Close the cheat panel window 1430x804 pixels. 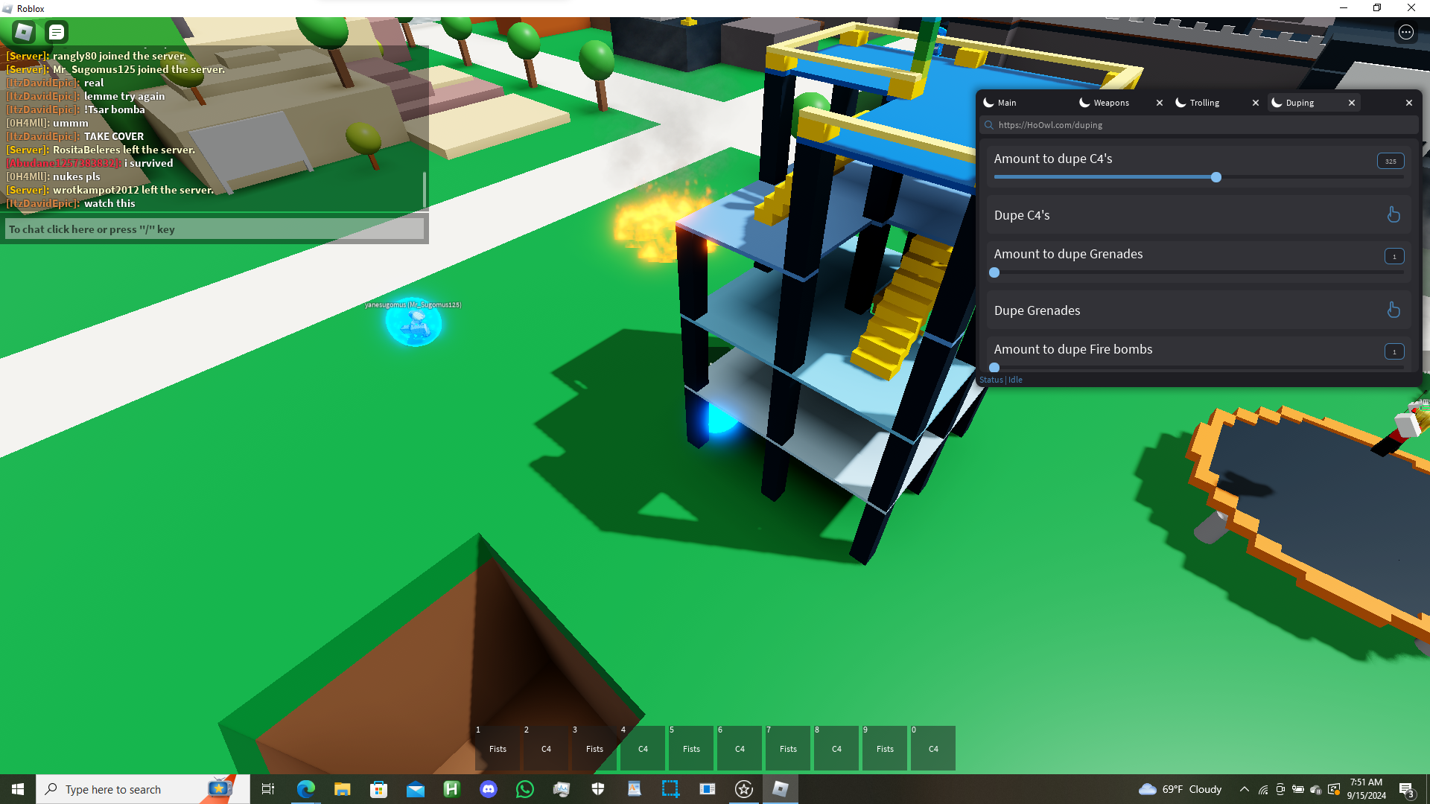pos(1409,103)
